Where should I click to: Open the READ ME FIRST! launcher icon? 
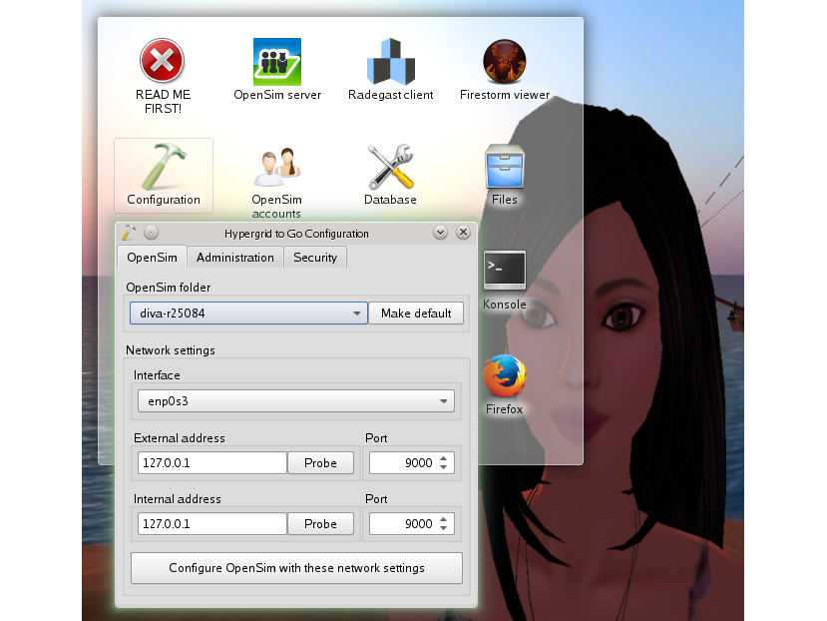[x=162, y=61]
